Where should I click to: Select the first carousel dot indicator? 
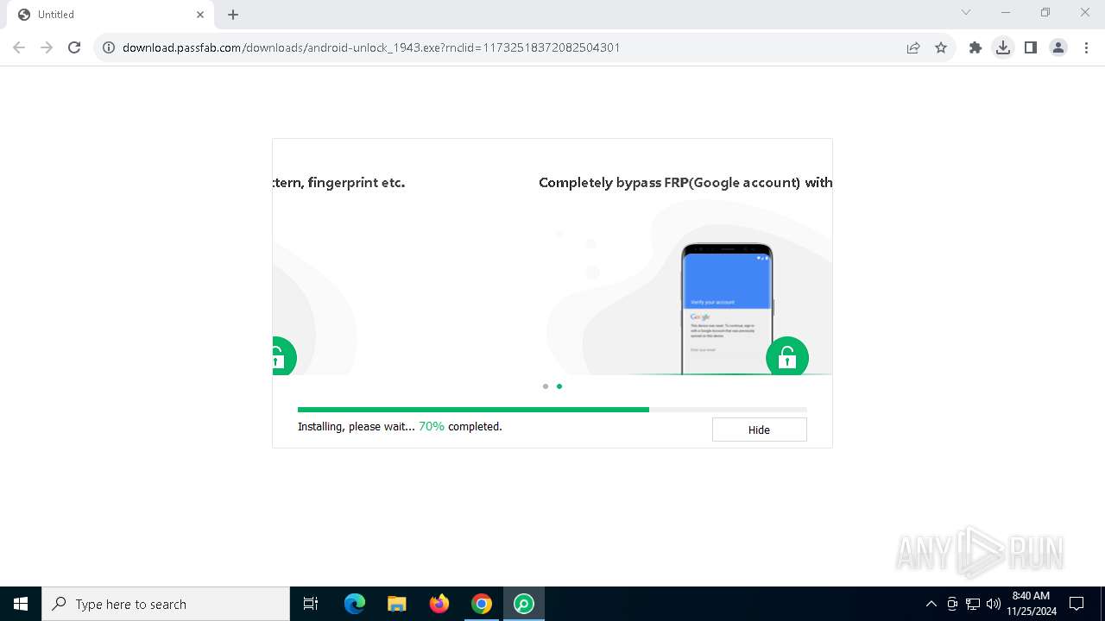546,386
